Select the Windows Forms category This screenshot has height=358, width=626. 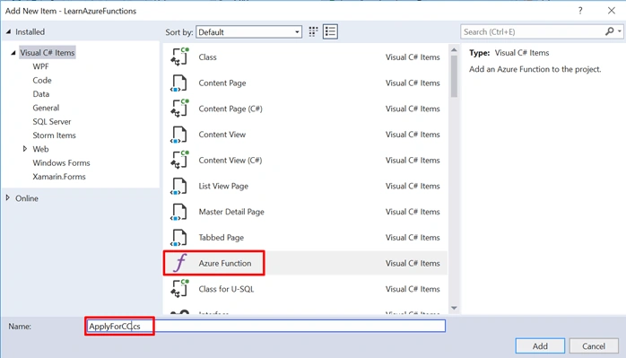(x=62, y=163)
